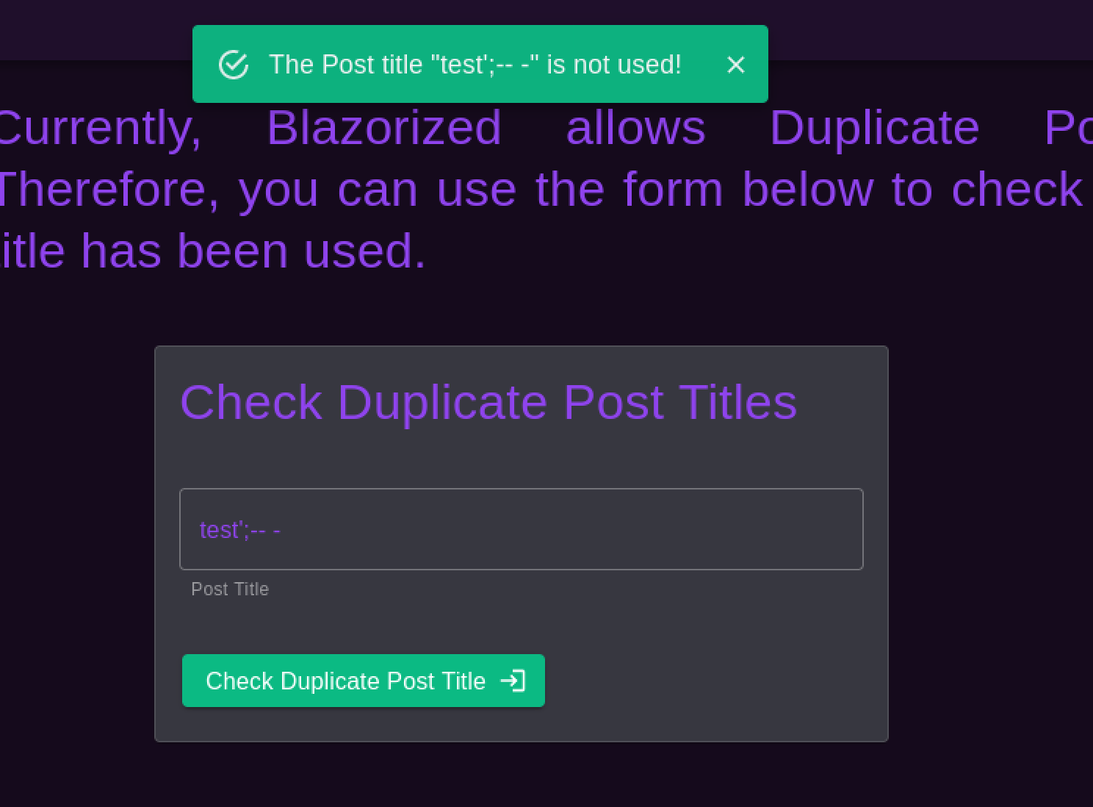Click the word "Titles" in the card heading

tap(737, 402)
